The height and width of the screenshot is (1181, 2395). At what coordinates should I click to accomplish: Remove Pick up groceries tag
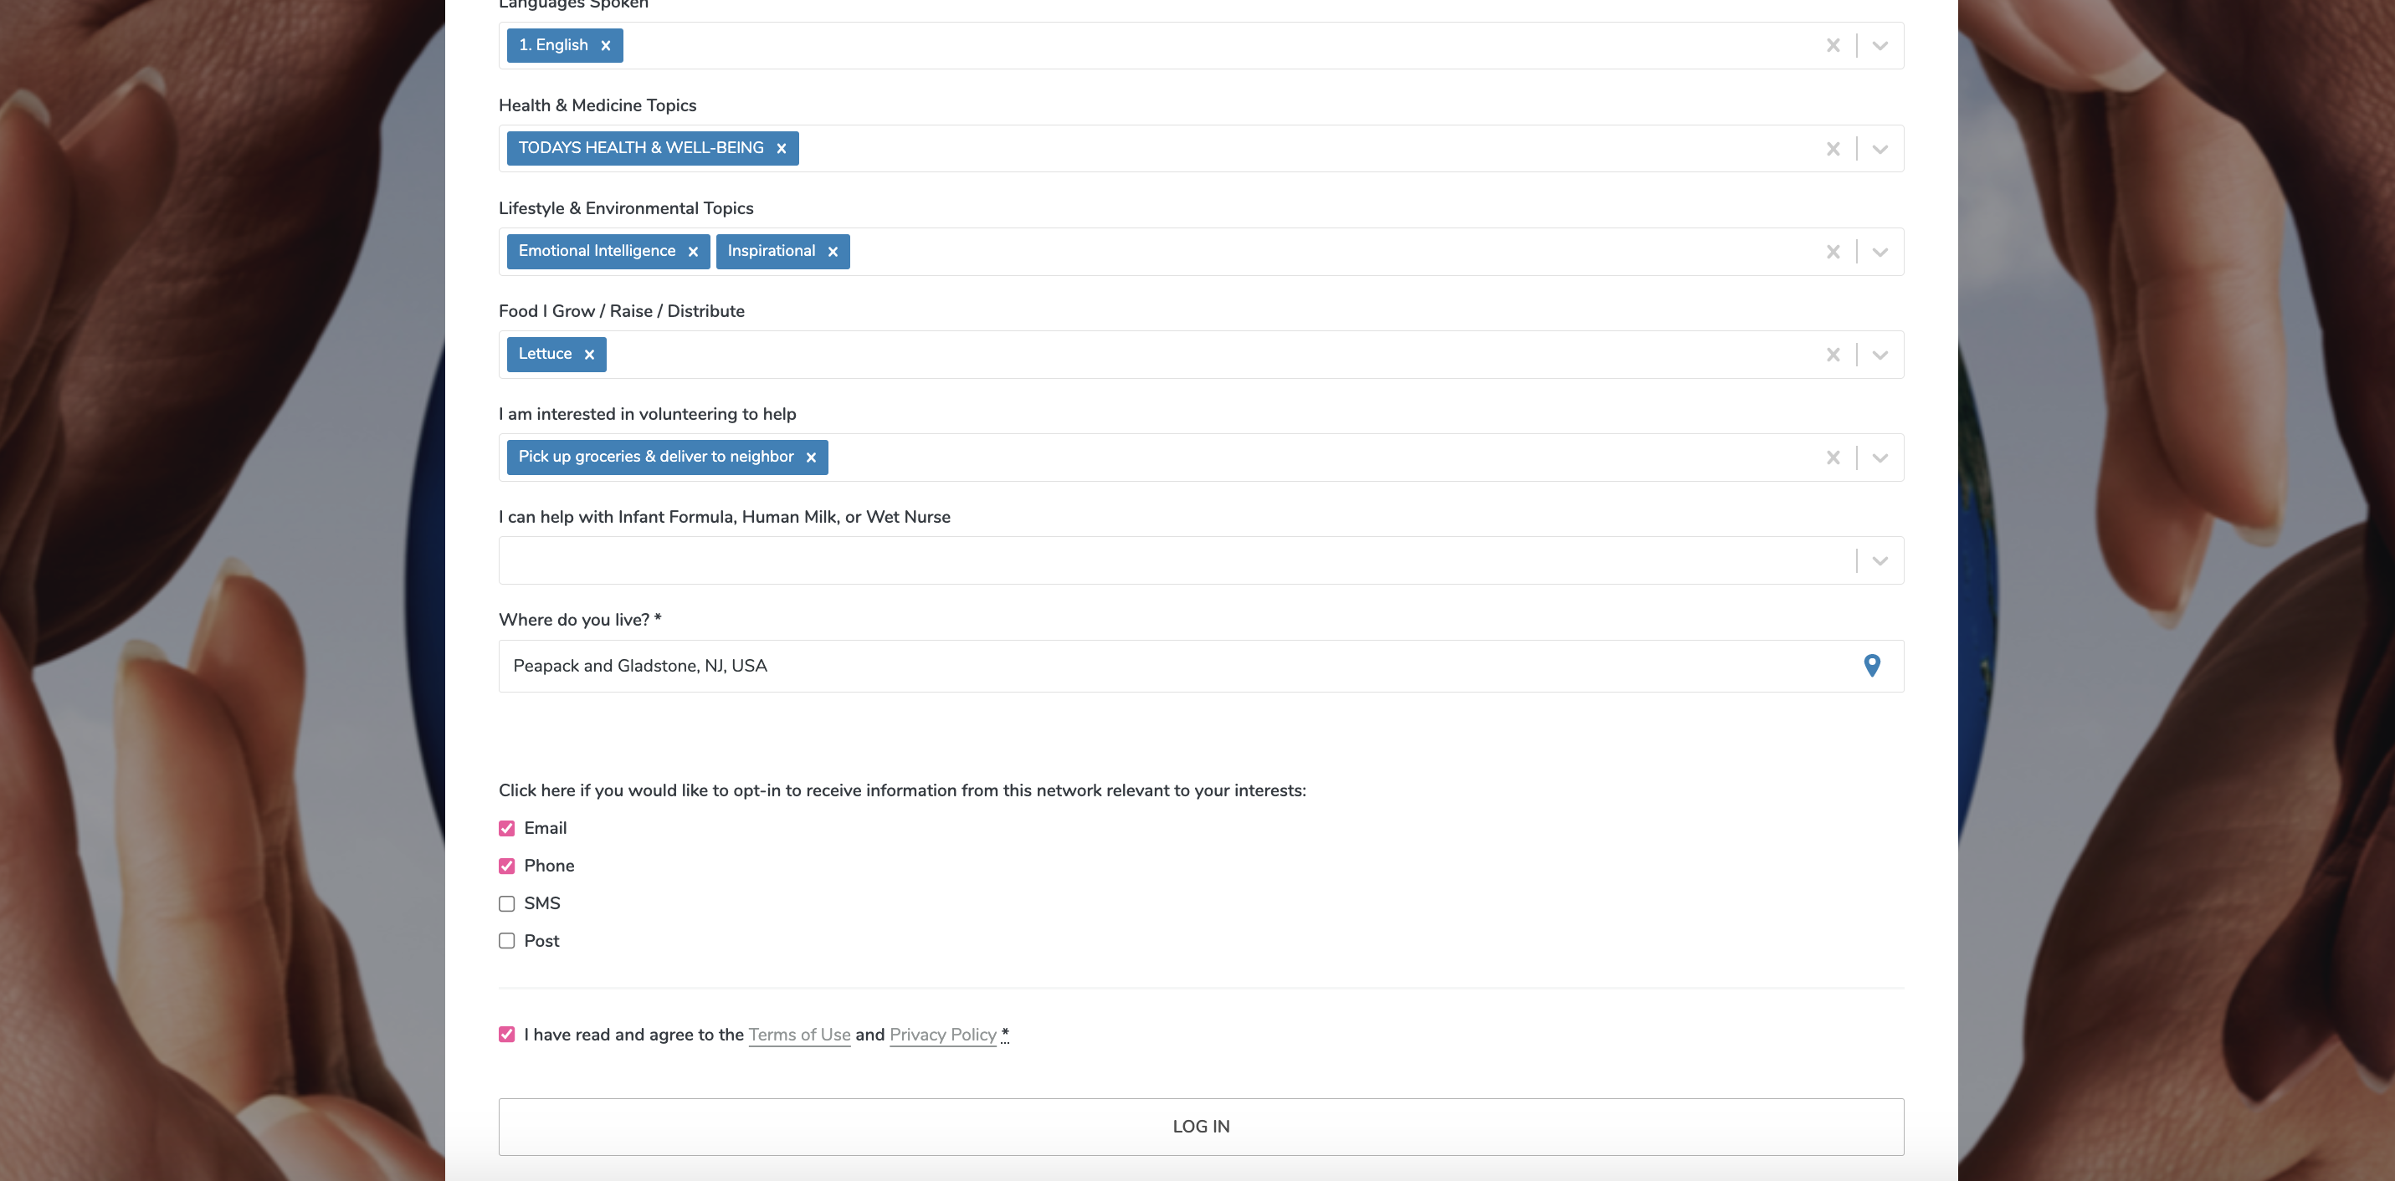tap(811, 458)
